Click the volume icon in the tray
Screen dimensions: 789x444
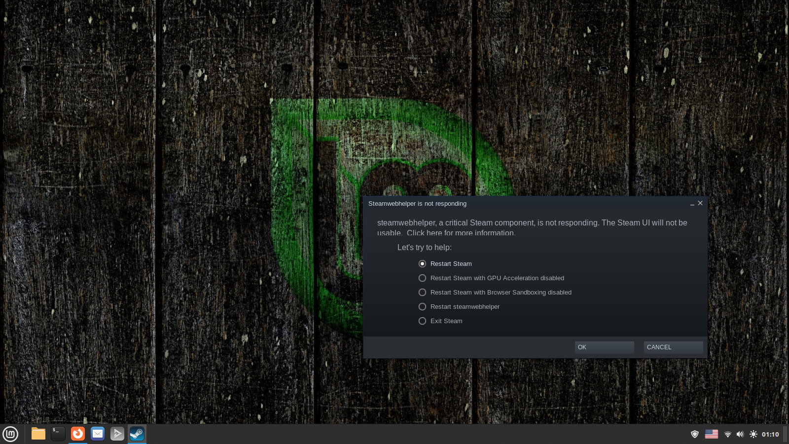[740, 434]
